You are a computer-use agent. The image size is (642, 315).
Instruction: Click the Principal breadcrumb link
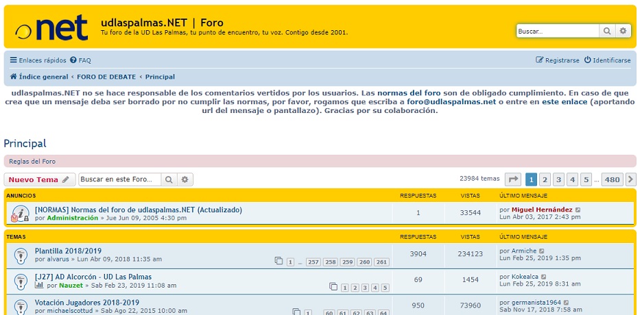(160, 77)
